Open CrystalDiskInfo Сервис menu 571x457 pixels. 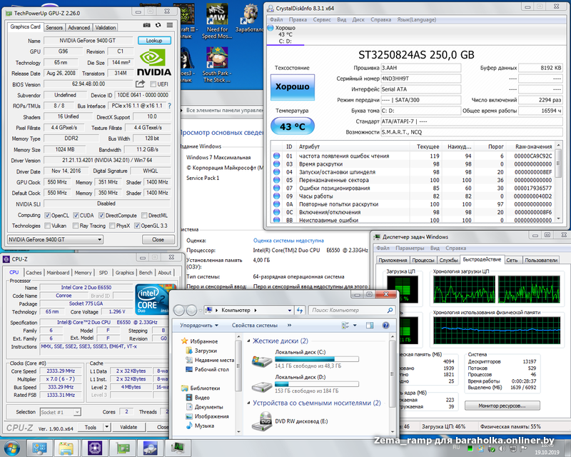point(322,20)
